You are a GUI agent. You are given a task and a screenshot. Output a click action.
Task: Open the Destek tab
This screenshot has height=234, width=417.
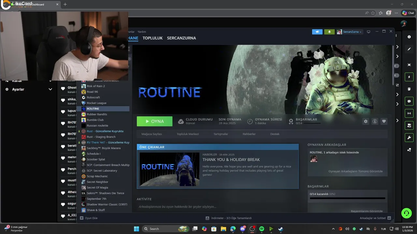click(275, 134)
